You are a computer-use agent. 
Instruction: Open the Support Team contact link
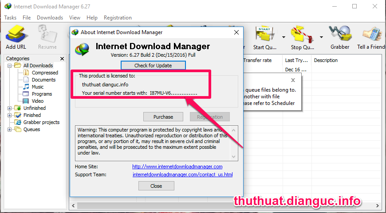click(x=183, y=174)
